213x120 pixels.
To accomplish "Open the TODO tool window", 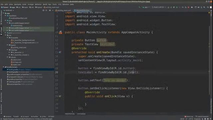I will pyautogui.click(x=51, y=116).
